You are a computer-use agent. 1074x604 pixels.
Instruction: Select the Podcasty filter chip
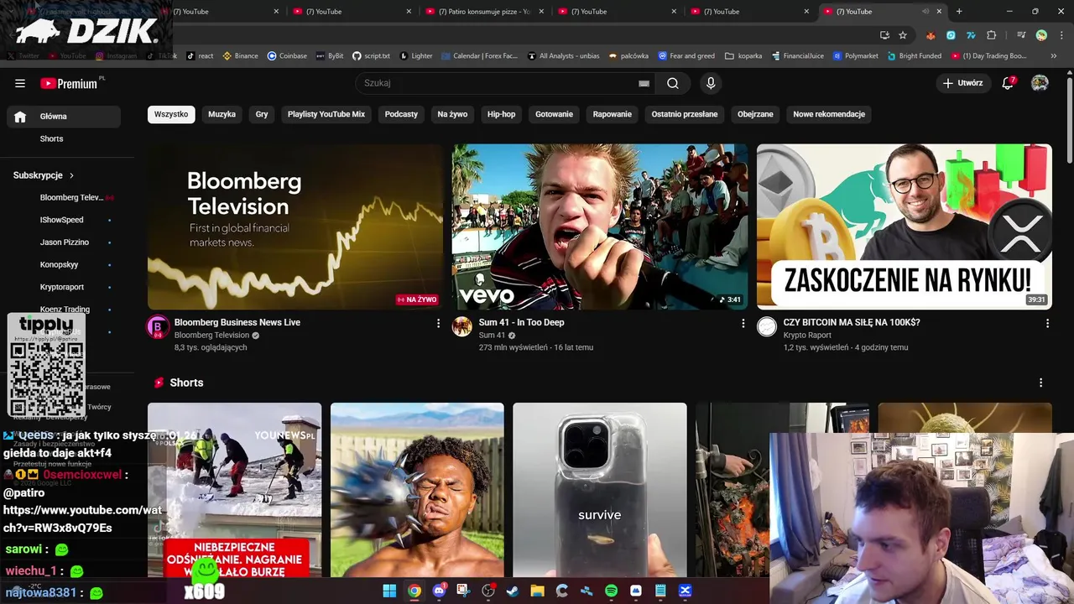tap(401, 114)
